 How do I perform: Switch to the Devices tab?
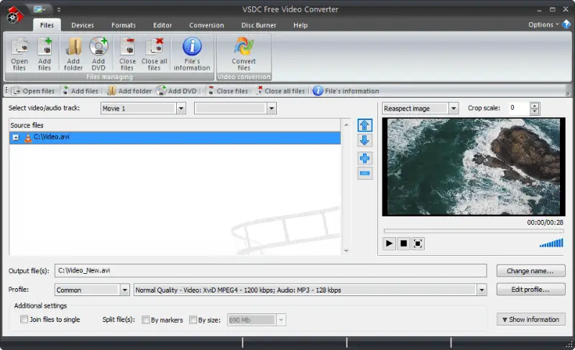tap(83, 25)
